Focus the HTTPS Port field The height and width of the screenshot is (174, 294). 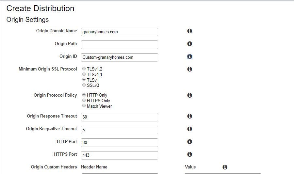120,155
